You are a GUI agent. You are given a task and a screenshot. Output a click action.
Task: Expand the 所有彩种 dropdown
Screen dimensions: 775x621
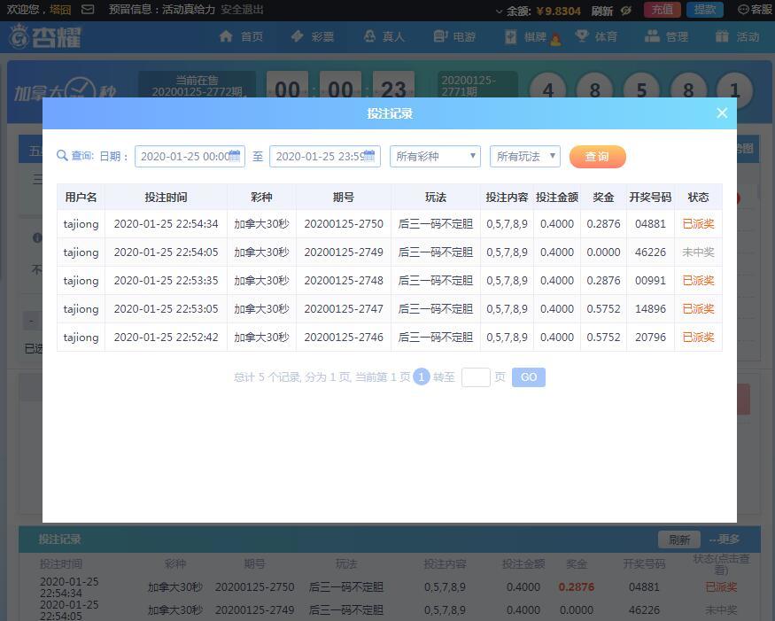(435, 157)
